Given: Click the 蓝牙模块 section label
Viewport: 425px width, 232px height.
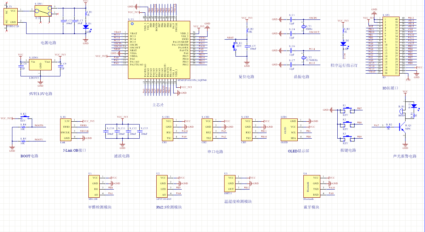Looking at the screenshot, I should click(312, 207).
